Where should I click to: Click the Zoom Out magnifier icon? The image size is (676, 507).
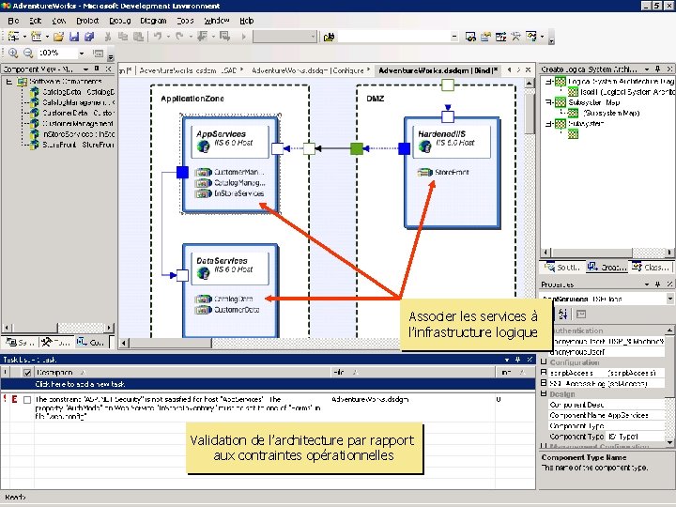pos(28,53)
